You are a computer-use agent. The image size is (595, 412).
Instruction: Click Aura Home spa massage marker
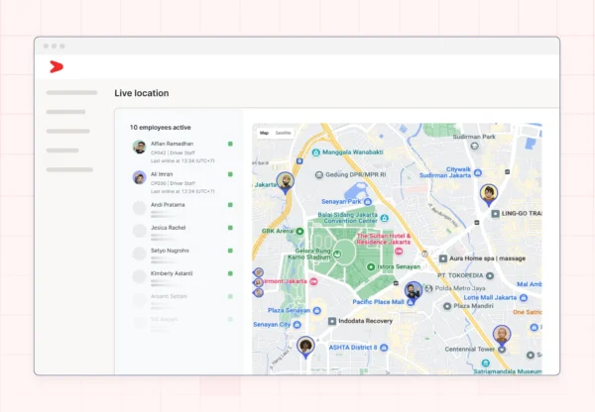(x=443, y=258)
